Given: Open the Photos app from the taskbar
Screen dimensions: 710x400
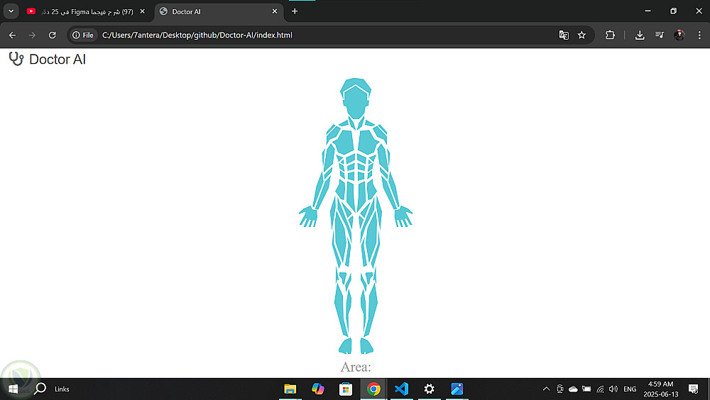Looking at the screenshot, I should pyautogui.click(x=457, y=389).
